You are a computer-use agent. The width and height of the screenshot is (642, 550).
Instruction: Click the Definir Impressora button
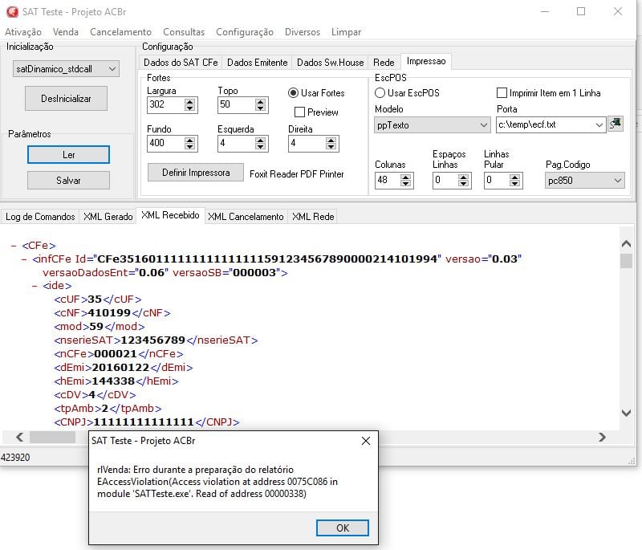pyautogui.click(x=196, y=173)
